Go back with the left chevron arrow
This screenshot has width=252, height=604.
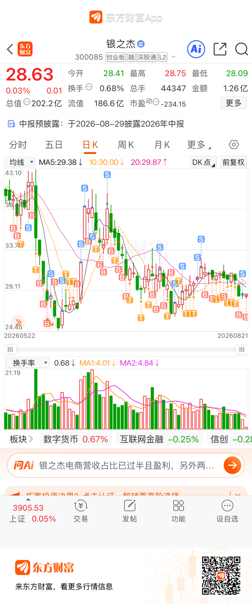tap(10, 50)
